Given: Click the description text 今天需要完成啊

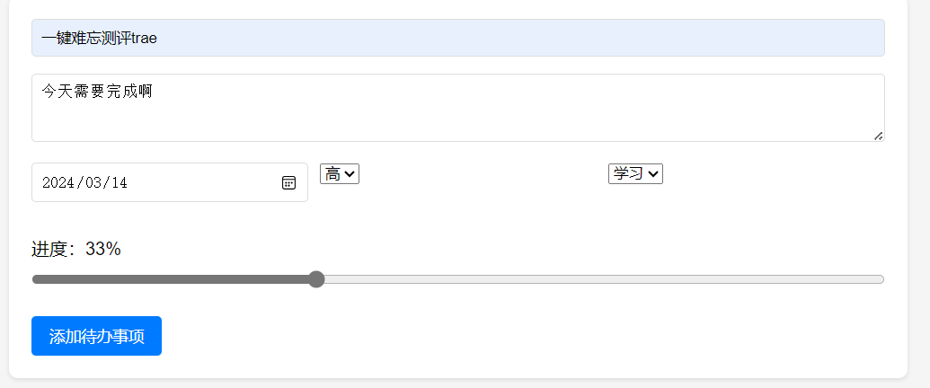Looking at the screenshot, I should tap(97, 92).
